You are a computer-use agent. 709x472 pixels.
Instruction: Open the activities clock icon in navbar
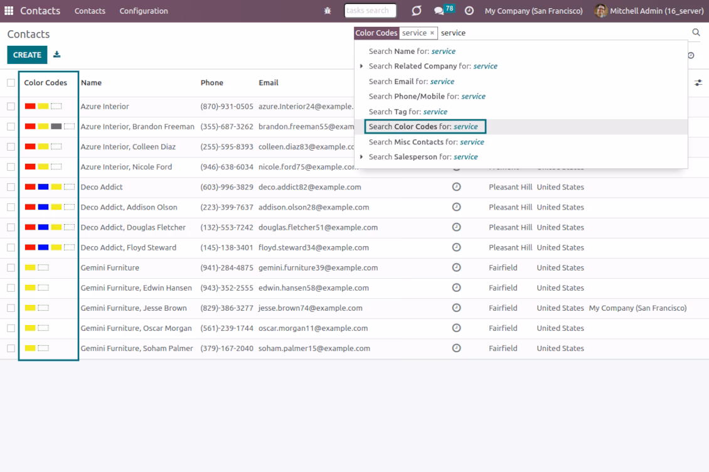(469, 11)
